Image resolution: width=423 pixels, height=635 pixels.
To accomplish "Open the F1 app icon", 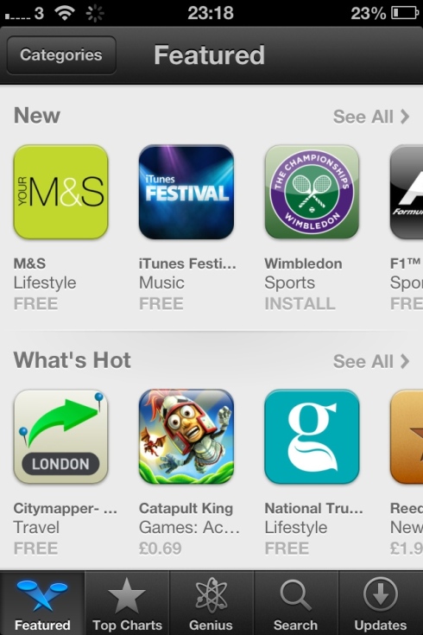I will (x=407, y=192).
